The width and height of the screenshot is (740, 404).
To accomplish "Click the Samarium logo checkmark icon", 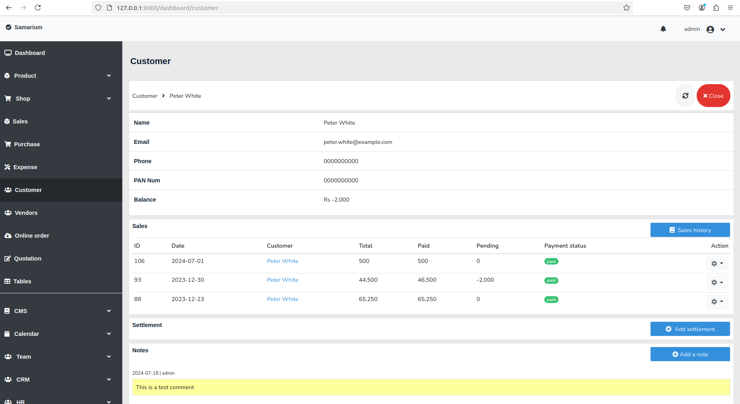I will [8, 27].
